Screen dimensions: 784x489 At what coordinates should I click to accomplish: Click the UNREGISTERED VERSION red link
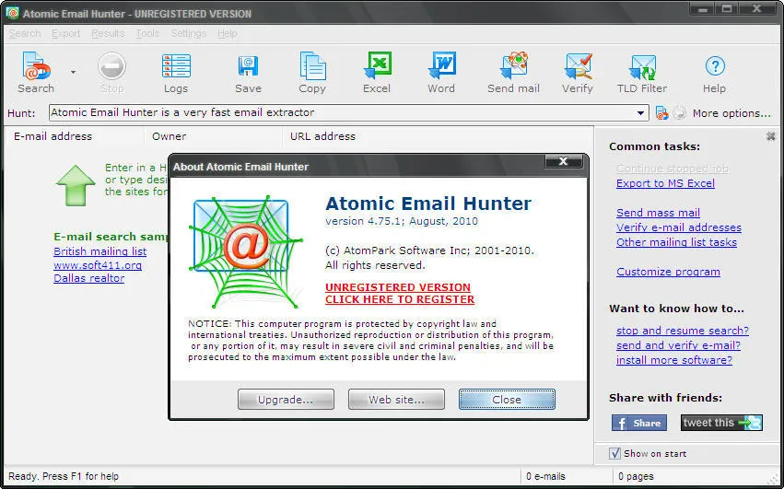[x=397, y=287]
